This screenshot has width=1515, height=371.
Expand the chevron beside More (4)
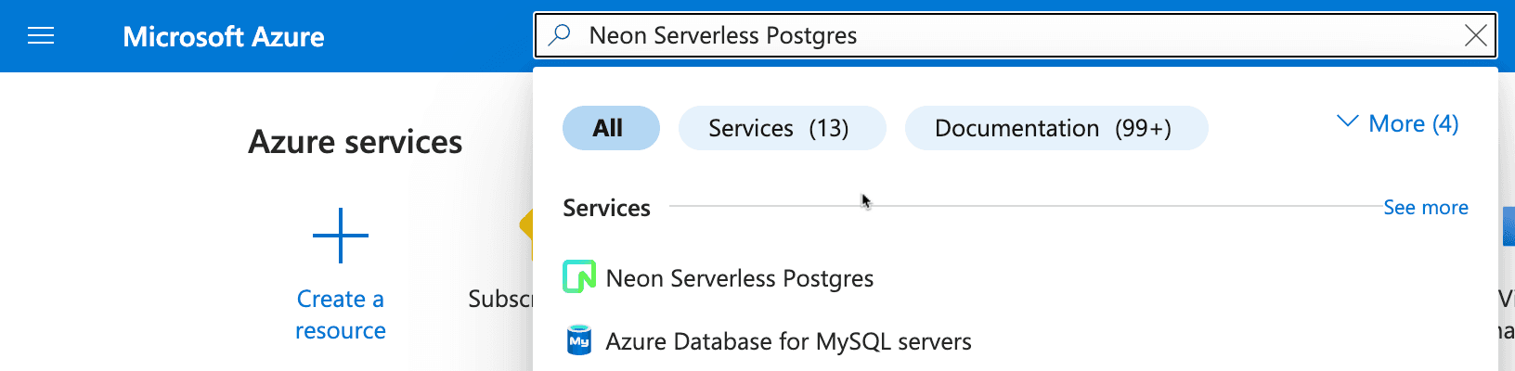1347,122
